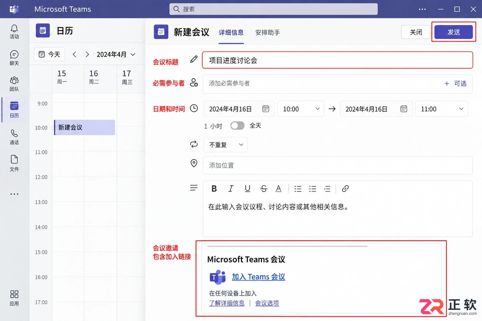Image resolution: width=482 pixels, height=321 pixels.
Task: Show more apps via sidebar ellipsis
Action: pyautogui.click(x=14, y=194)
